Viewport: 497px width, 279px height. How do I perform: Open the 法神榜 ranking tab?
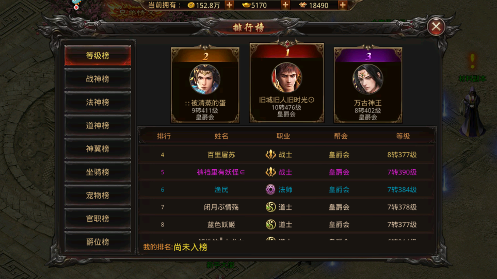pos(98,102)
